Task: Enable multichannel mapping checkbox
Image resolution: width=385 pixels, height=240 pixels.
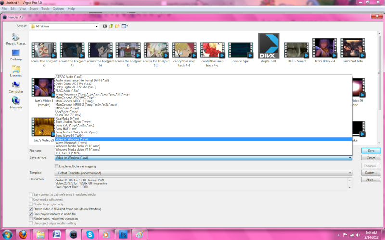Action: [x=57, y=166]
